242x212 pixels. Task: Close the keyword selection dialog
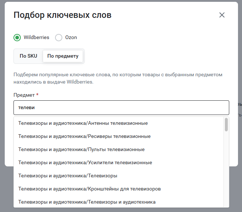[222, 15]
